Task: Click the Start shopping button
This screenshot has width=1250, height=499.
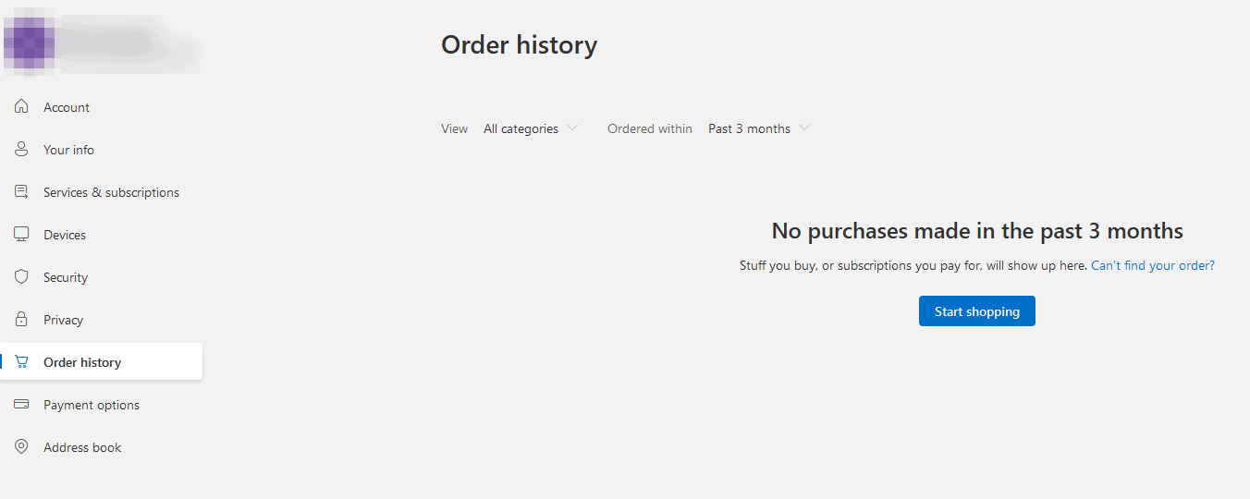Action: [x=977, y=311]
